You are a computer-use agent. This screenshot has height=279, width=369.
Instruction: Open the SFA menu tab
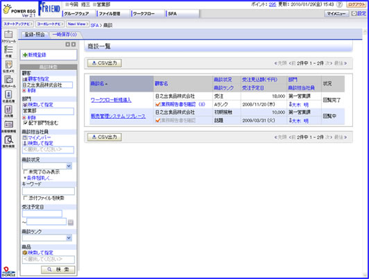click(x=182, y=14)
